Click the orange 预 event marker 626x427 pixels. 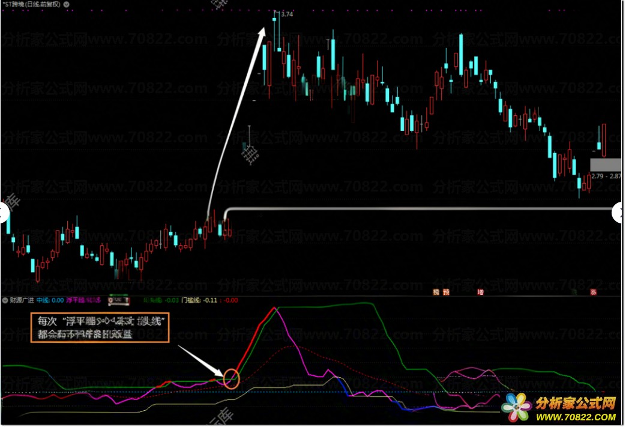point(446,292)
